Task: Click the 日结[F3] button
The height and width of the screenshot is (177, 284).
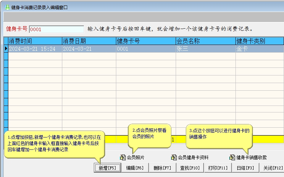Action: coord(245,168)
